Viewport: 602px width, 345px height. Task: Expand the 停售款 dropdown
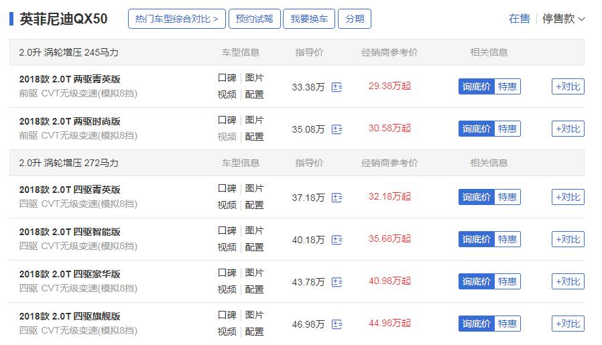click(x=563, y=18)
